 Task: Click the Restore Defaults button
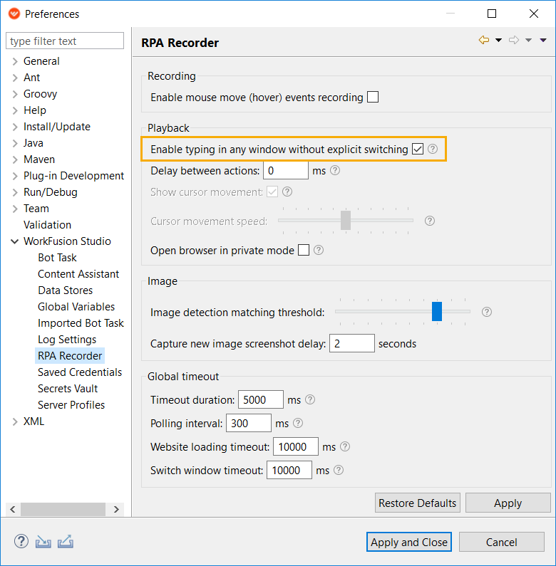418,503
